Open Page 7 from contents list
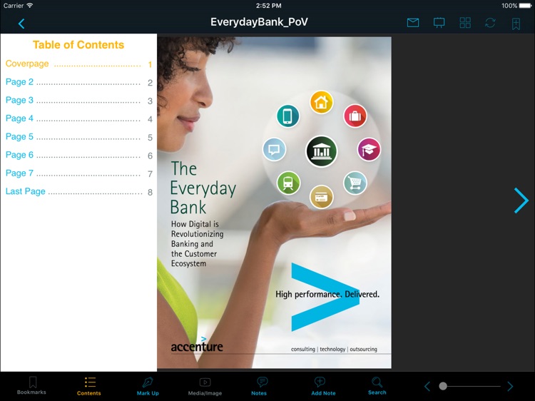Image resolution: width=535 pixels, height=401 pixels. (78, 173)
